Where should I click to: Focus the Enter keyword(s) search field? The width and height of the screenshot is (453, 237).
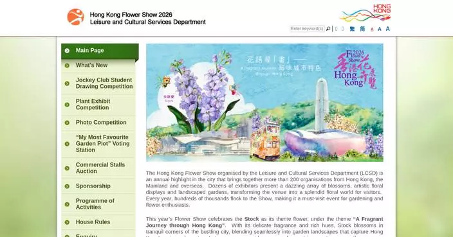coord(308,28)
